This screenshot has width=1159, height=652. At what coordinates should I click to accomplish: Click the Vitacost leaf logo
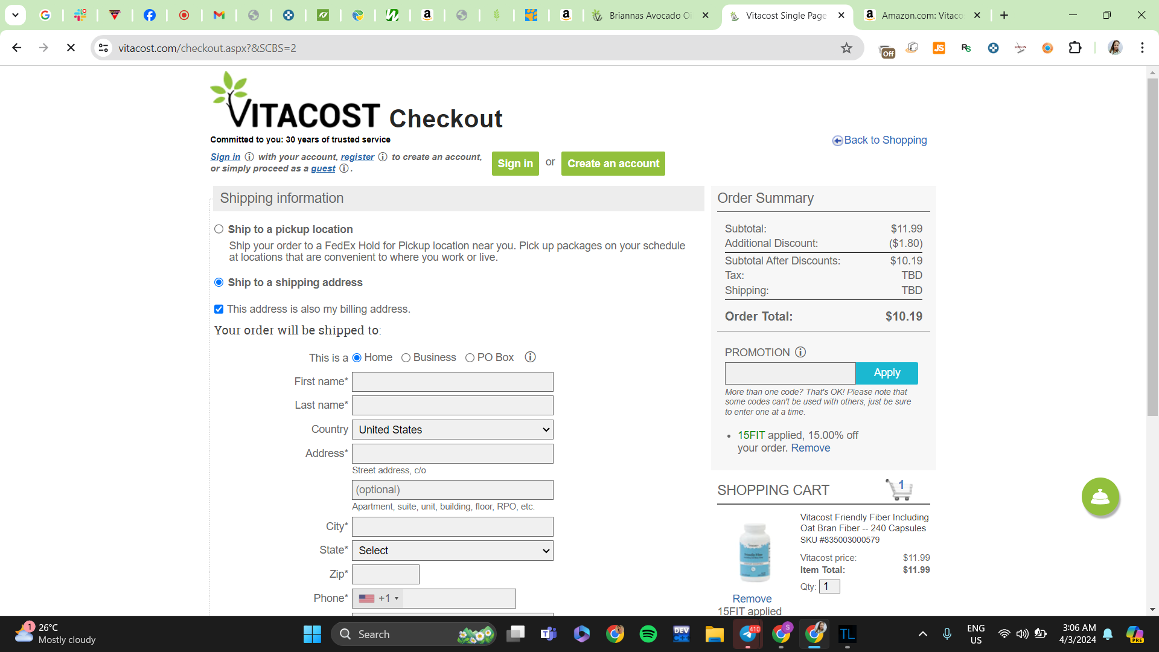point(296,101)
